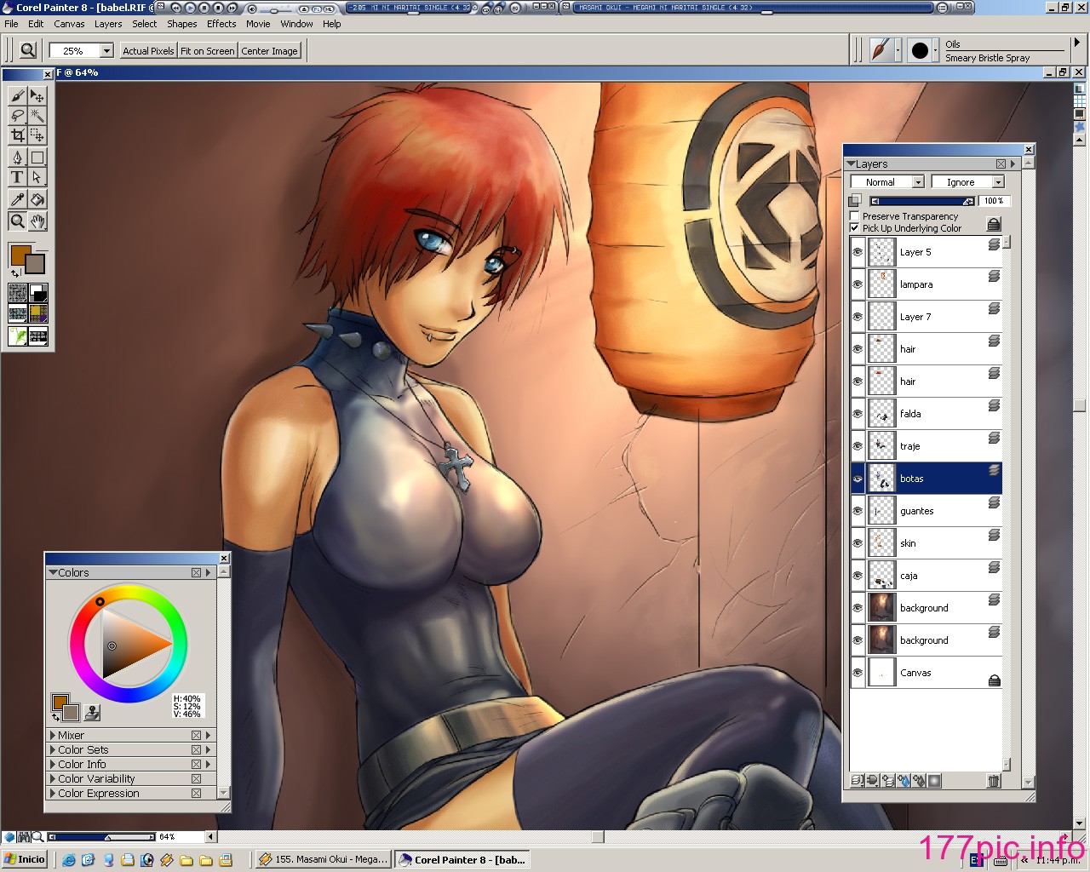Click Fit on Screen button

point(207,51)
